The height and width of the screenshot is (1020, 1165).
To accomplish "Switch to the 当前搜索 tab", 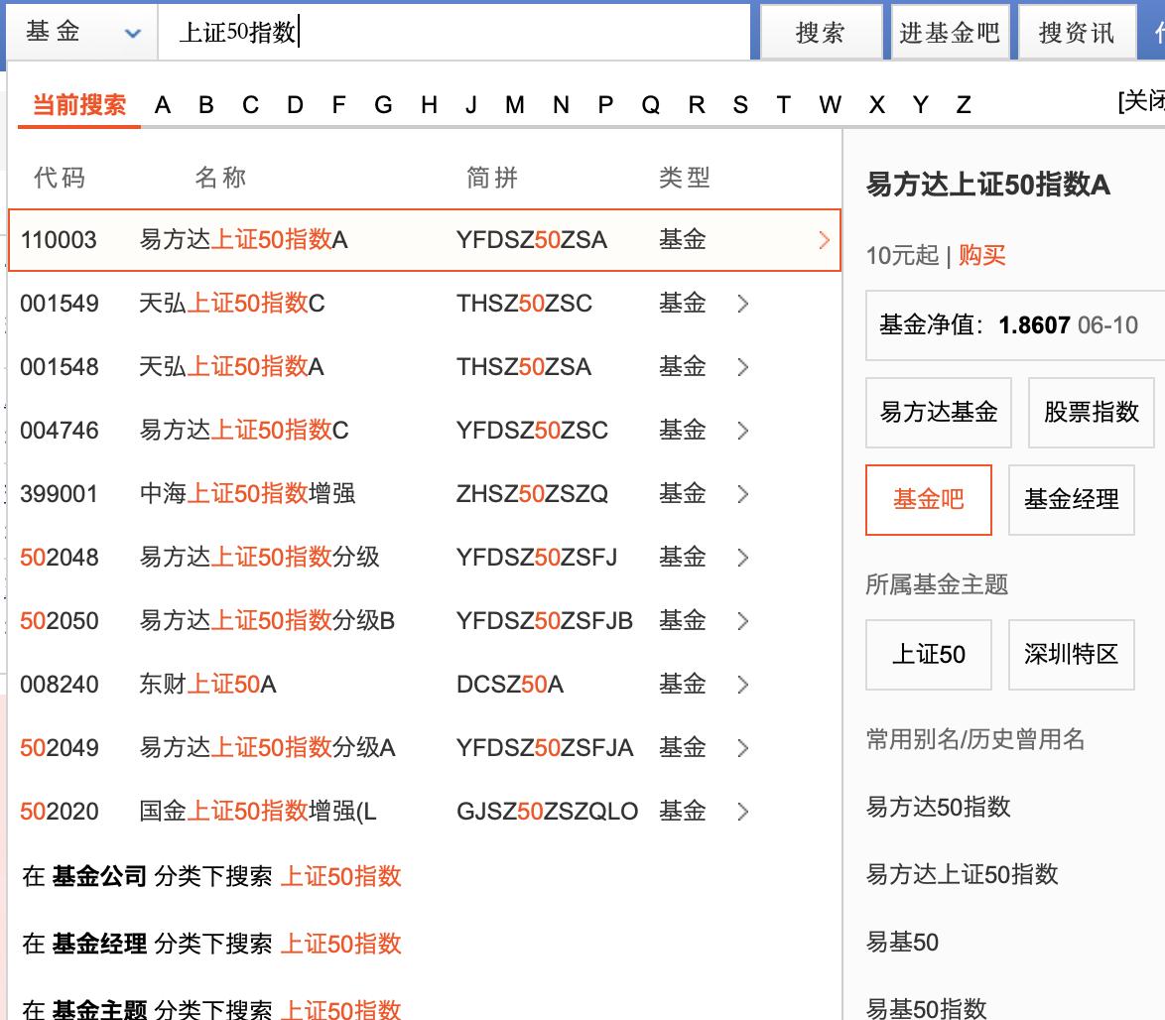I will click(77, 103).
